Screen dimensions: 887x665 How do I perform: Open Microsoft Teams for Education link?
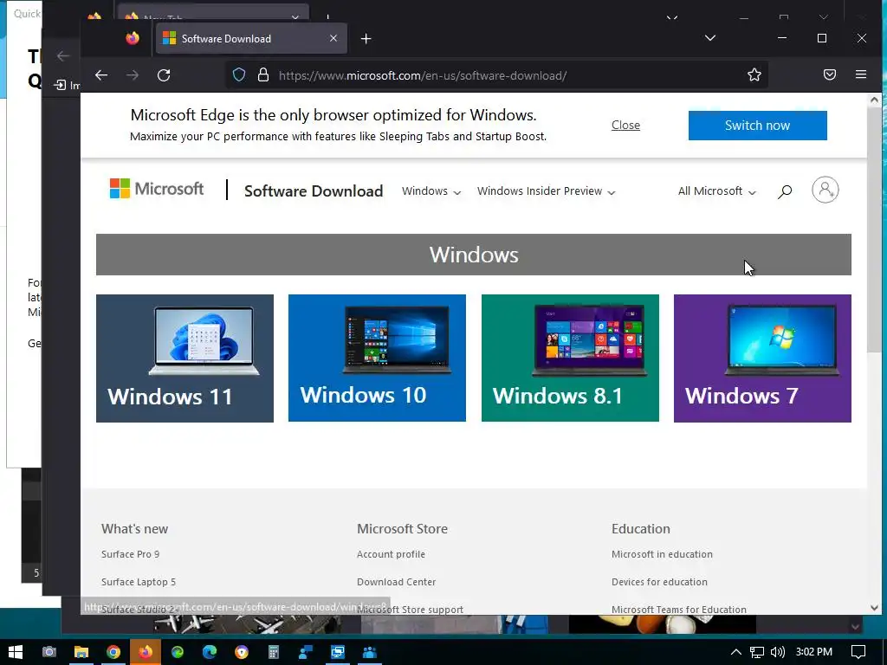pyautogui.click(x=679, y=610)
